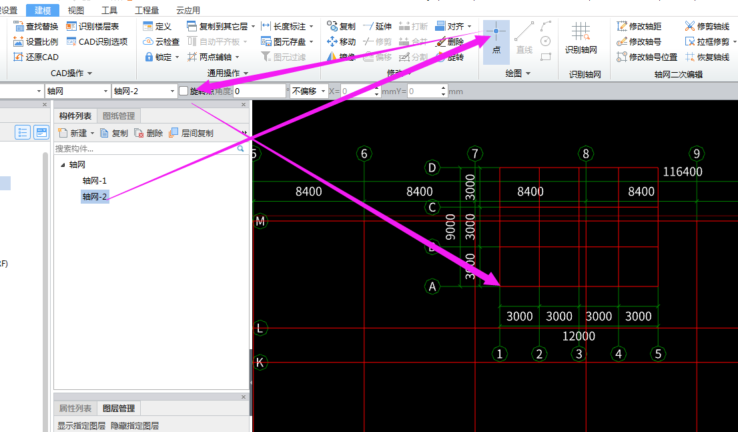Open the 复制到其它层 dropdown arrow
The width and height of the screenshot is (738, 432).
pyautogui.click(x=253, y=27)
